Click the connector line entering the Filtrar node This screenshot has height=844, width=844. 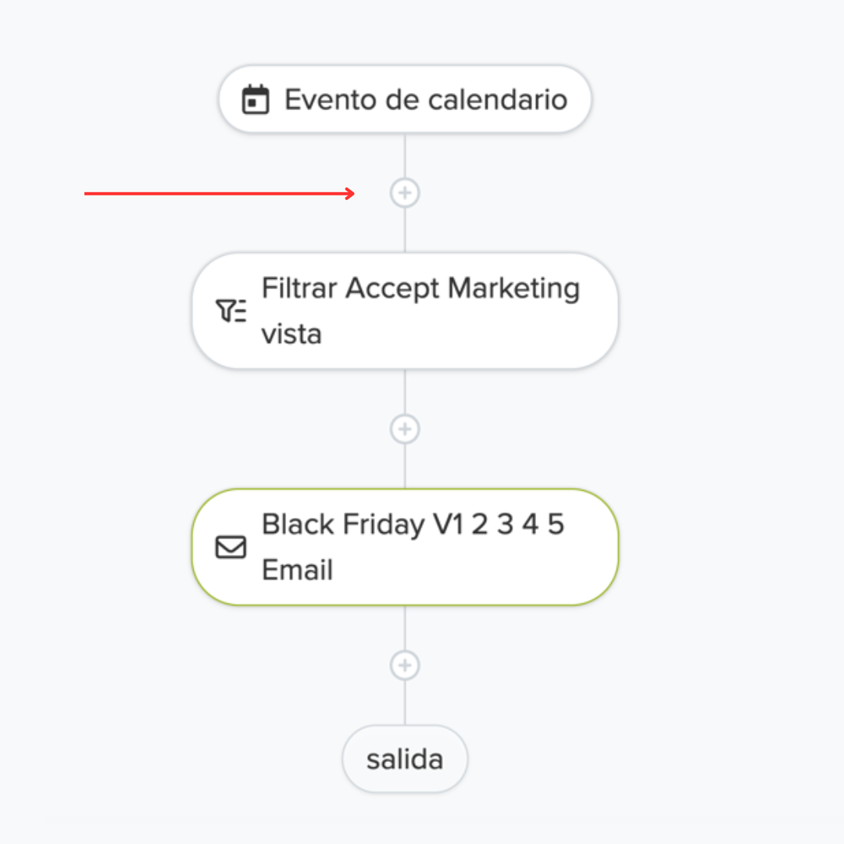coord(405,231)
